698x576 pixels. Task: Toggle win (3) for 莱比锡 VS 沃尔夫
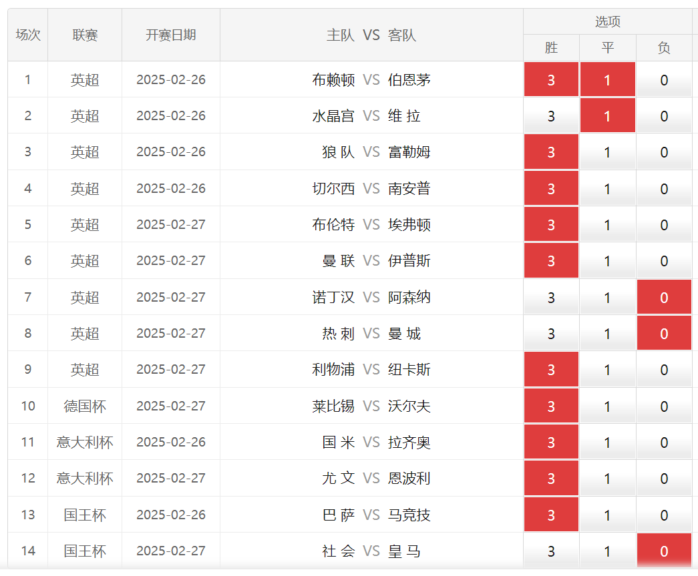551,406
